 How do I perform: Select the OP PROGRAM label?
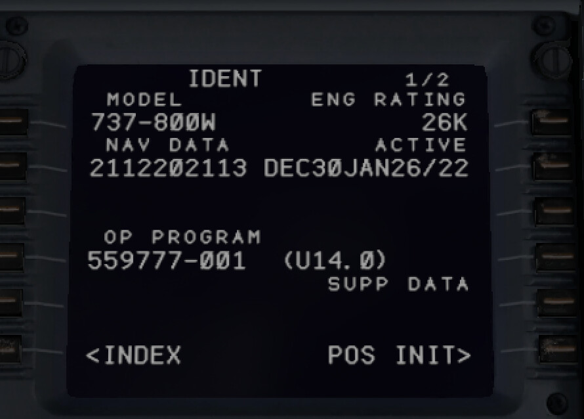click(x=182, y=237)
